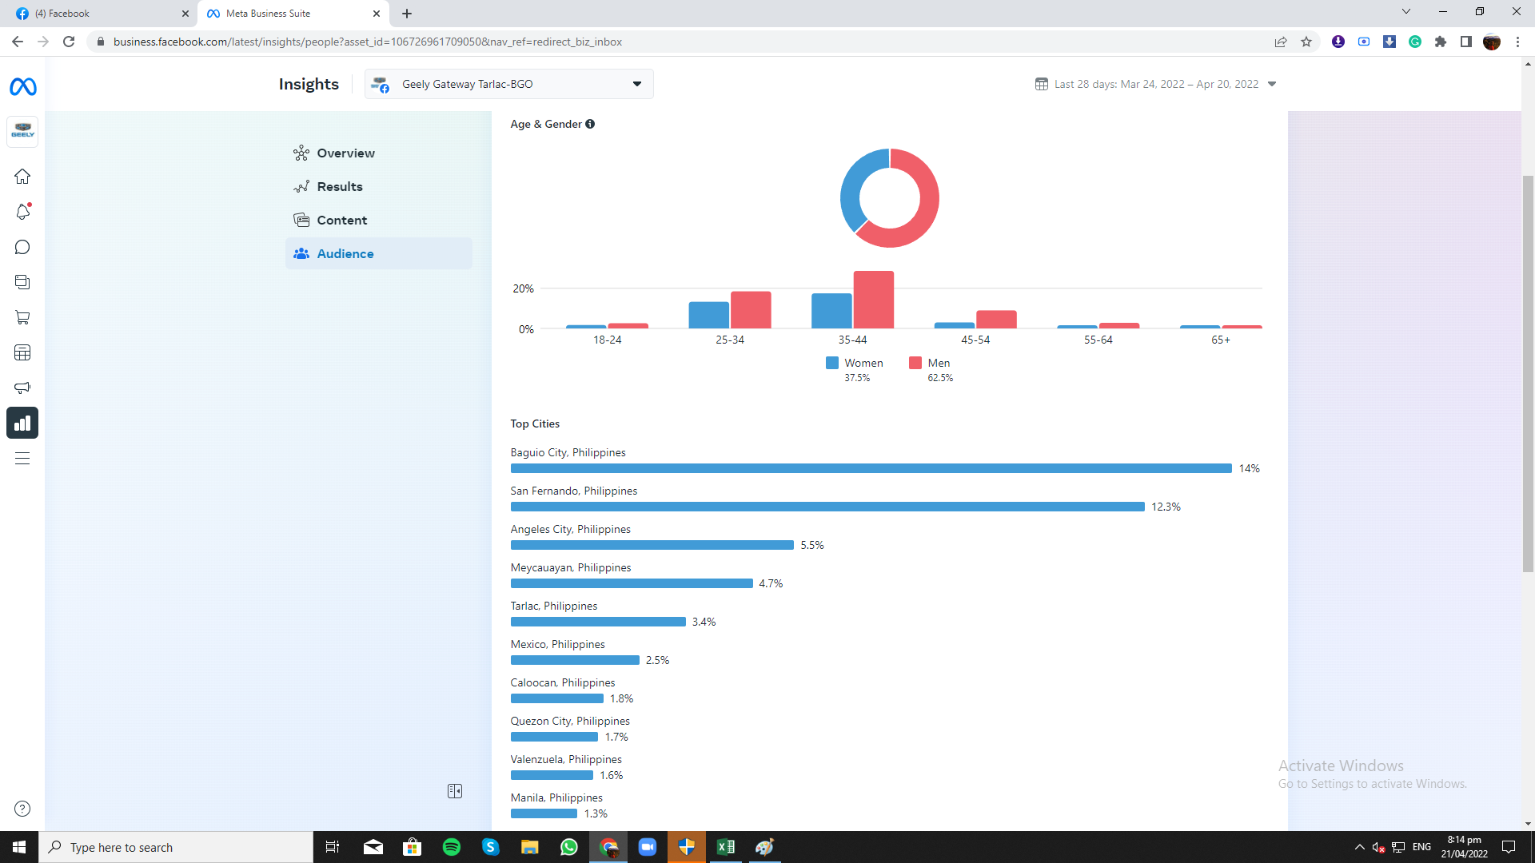Open Chrome three-dot menu
This screenshot has width=1535, height=863.
pyautogui.click(x=1517, y=42)
